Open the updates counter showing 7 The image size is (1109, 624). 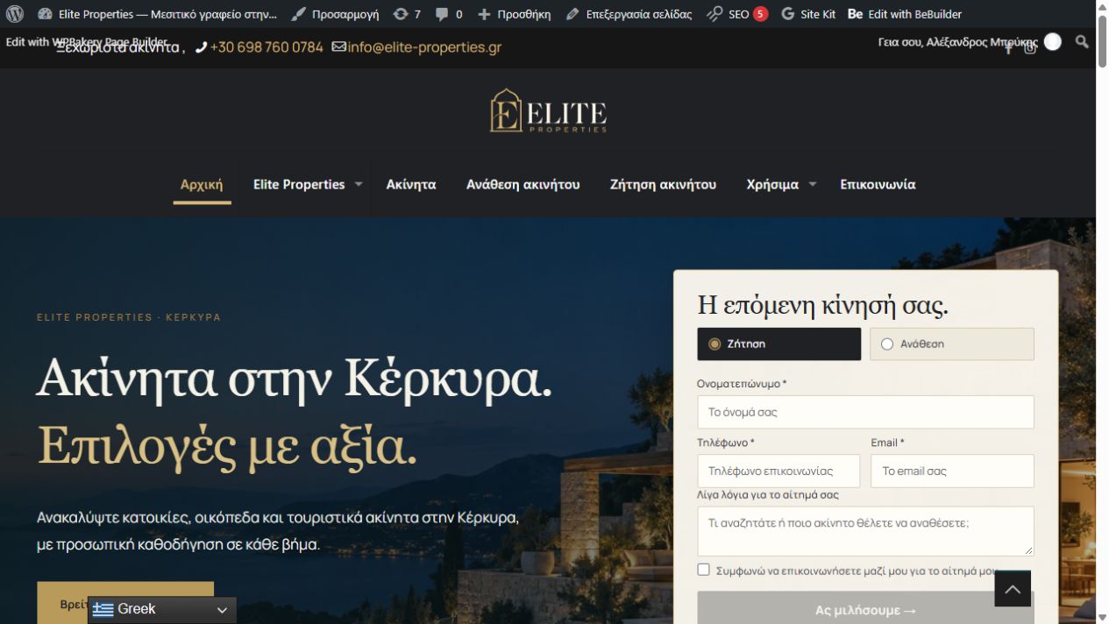point(407,14)
